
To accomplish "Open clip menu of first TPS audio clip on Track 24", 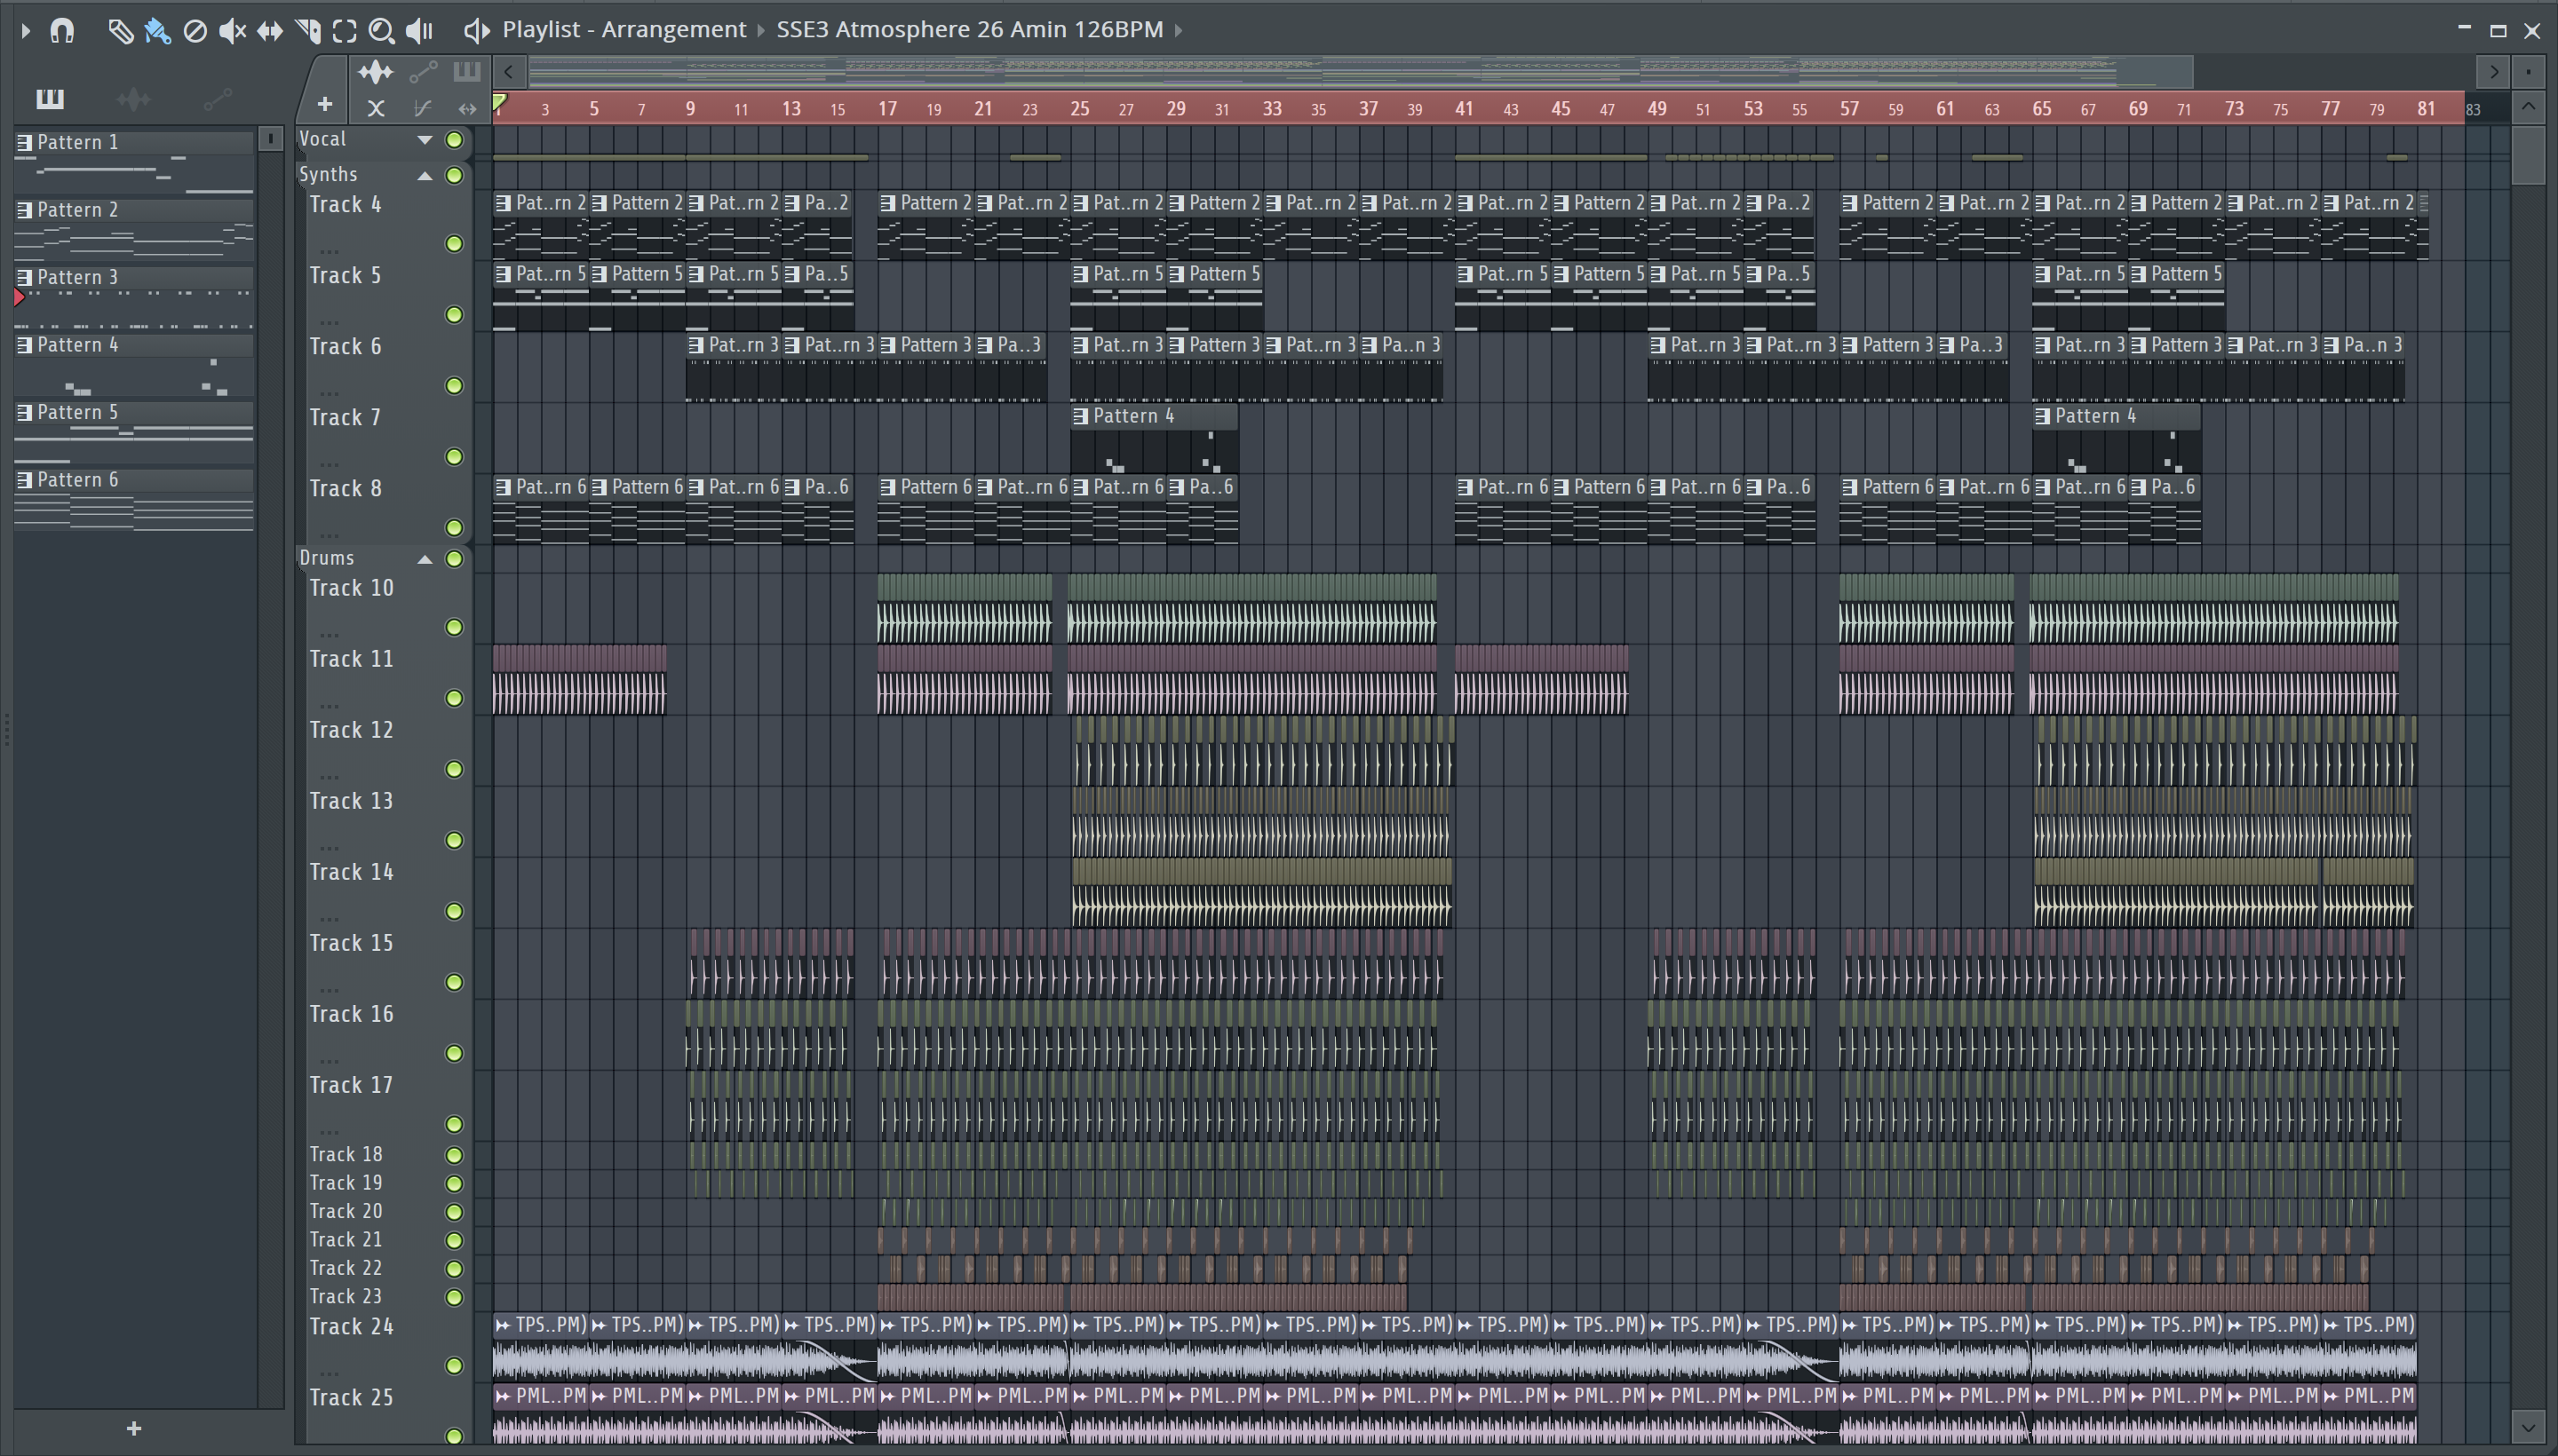I will coord(502,1325).
